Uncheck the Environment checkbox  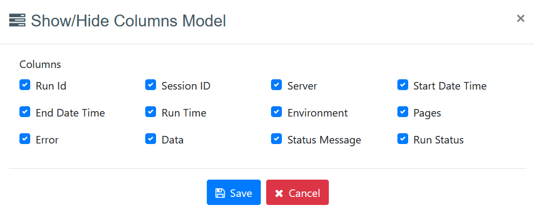click(x=276, y=112)
